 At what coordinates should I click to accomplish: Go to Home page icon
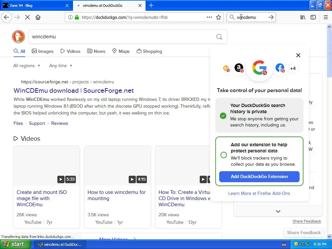click(x=38, y=17)
